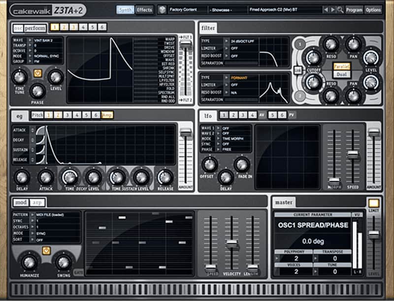Select filter 1 round button
The width and height of the screenshot is (394, 301).
(x=300, y=44)
